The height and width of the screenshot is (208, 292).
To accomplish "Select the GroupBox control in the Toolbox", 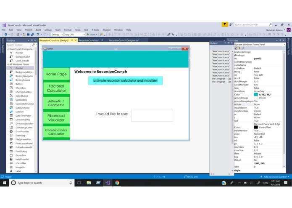I will tap(21, 155).
